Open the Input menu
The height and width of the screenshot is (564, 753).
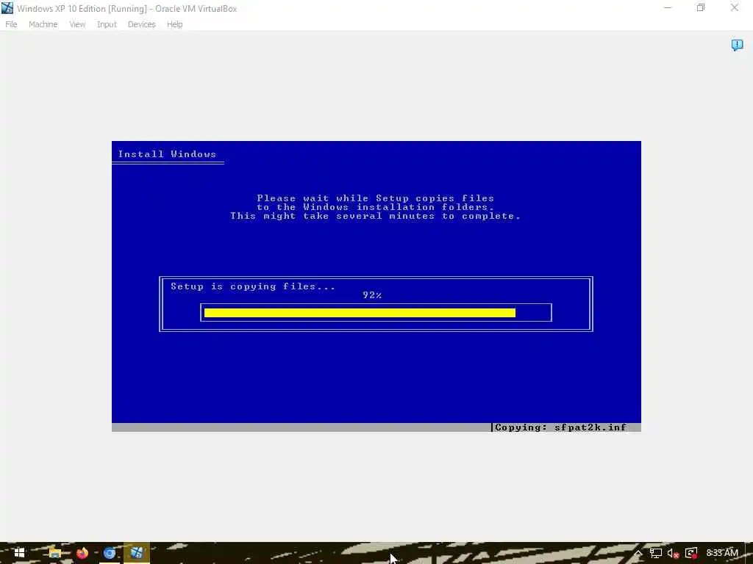(107, 24)
